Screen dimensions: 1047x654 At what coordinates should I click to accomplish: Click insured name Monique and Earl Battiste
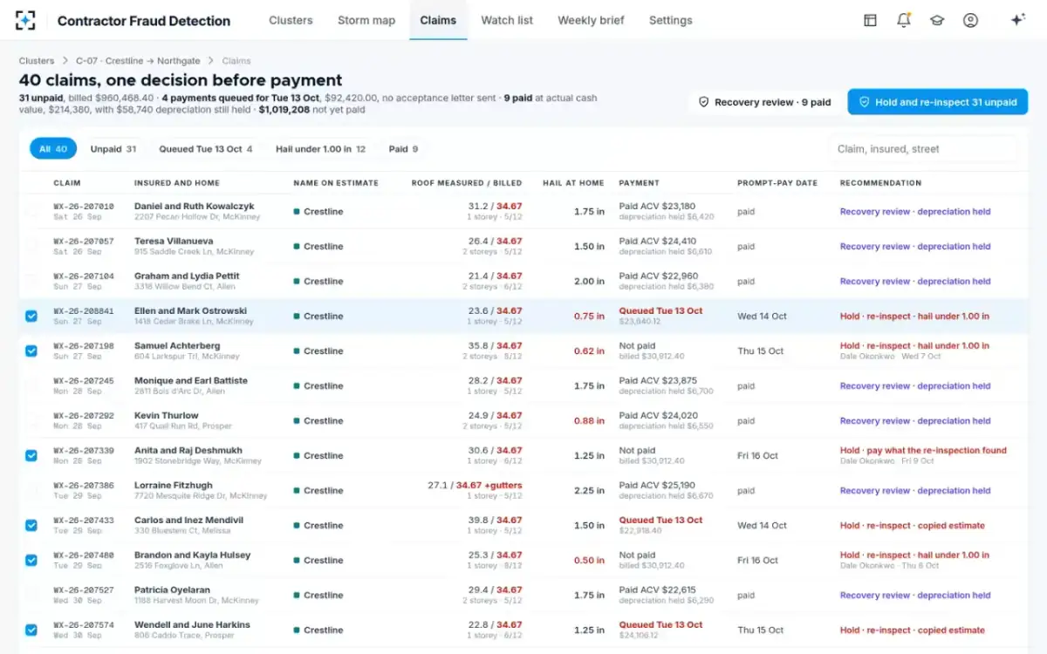point(191,381)
